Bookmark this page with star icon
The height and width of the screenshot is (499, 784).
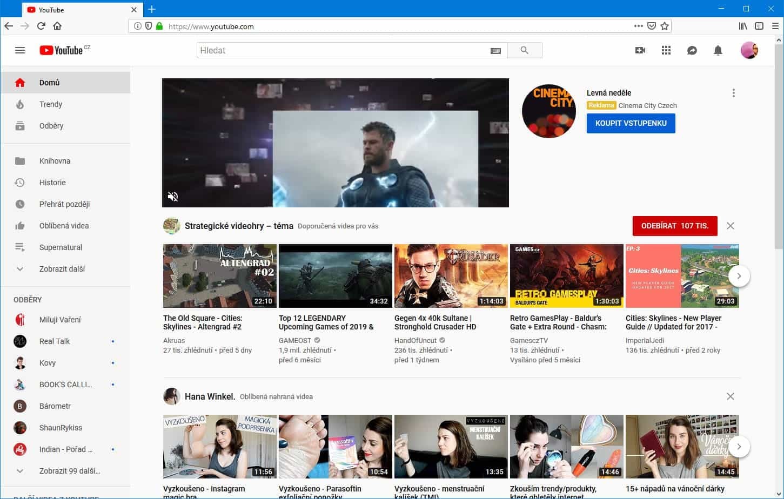[x=665, y=26]
